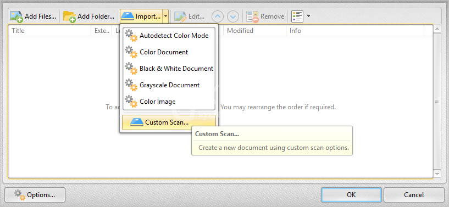Expand the Import dropdown arrow
This screenshot has height=207, width=449.
(166, 16)
